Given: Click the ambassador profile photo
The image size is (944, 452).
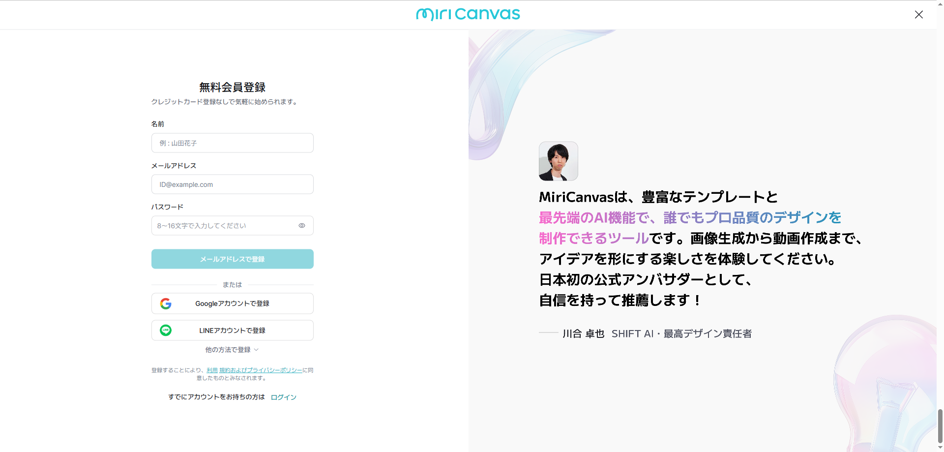Looking at the screenshot, I should tap(558, 161).
